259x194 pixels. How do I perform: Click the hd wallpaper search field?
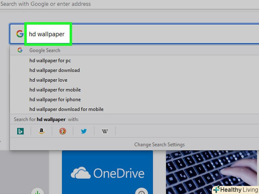point(134,34)
